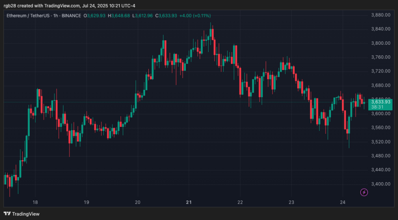Click the 3,400.00 price axis label
Image resolution: width=398 pixels, height=220 pixels.
(380, 184)
